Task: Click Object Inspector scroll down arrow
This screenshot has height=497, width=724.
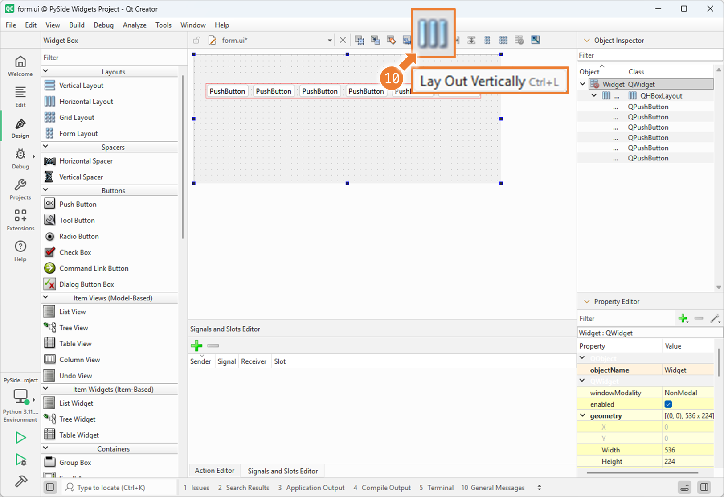Action: pos(719,287)
